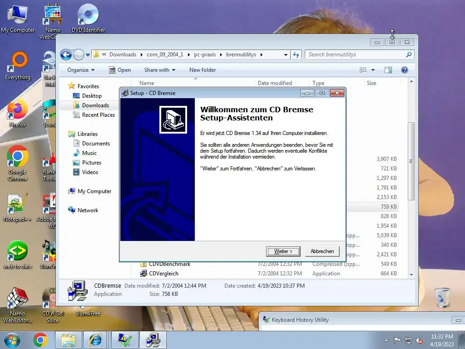Image resolution: width=465 pixels, height=349 pixels.
Task: Select com_09_2004_1 in the breadcrumb path
Action: (x=165, y=55)
